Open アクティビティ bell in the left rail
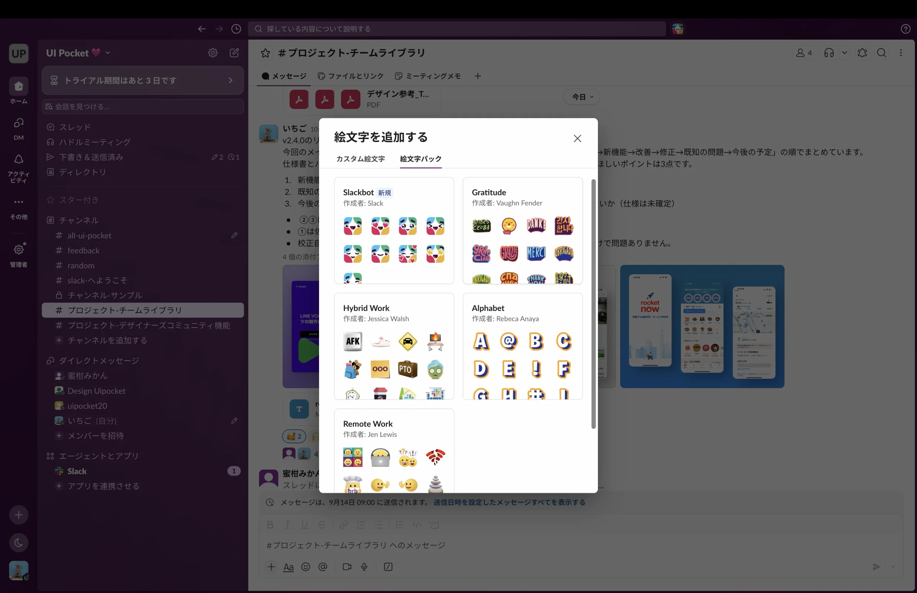The image size is (917, 593). point(19,168)
